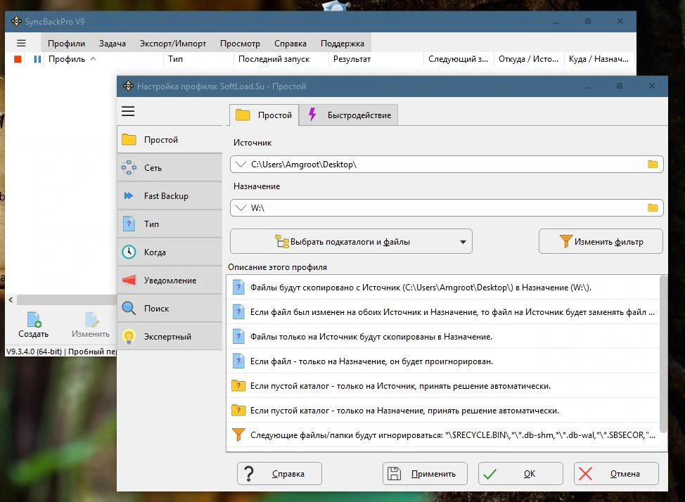Open the Поддержка menu

pos(342,44)
